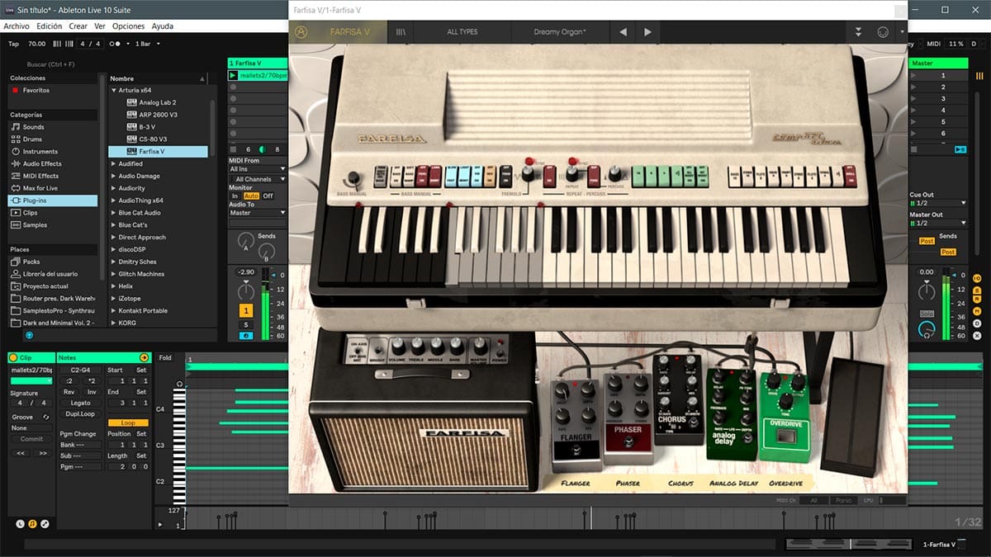
Task: Click the Inv button in Notes
Action: [92, 392]
